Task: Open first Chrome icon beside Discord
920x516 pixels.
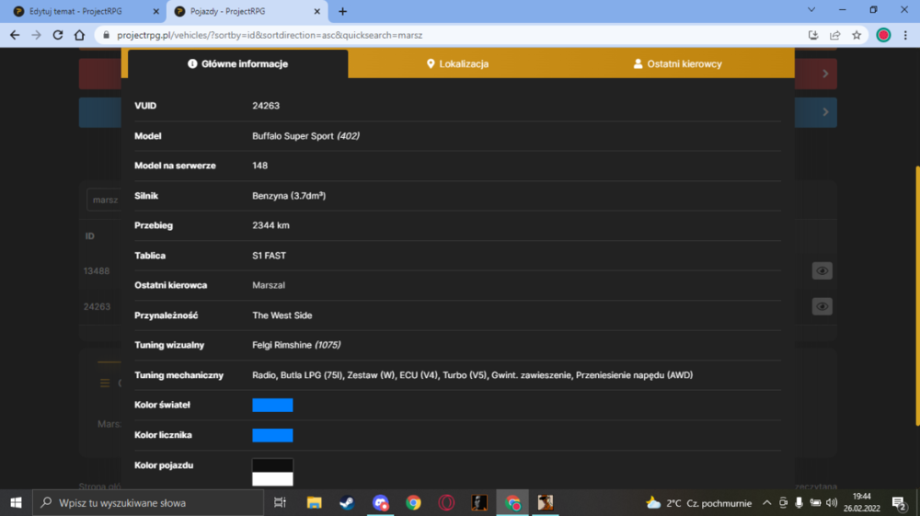Action: [413, 502]
